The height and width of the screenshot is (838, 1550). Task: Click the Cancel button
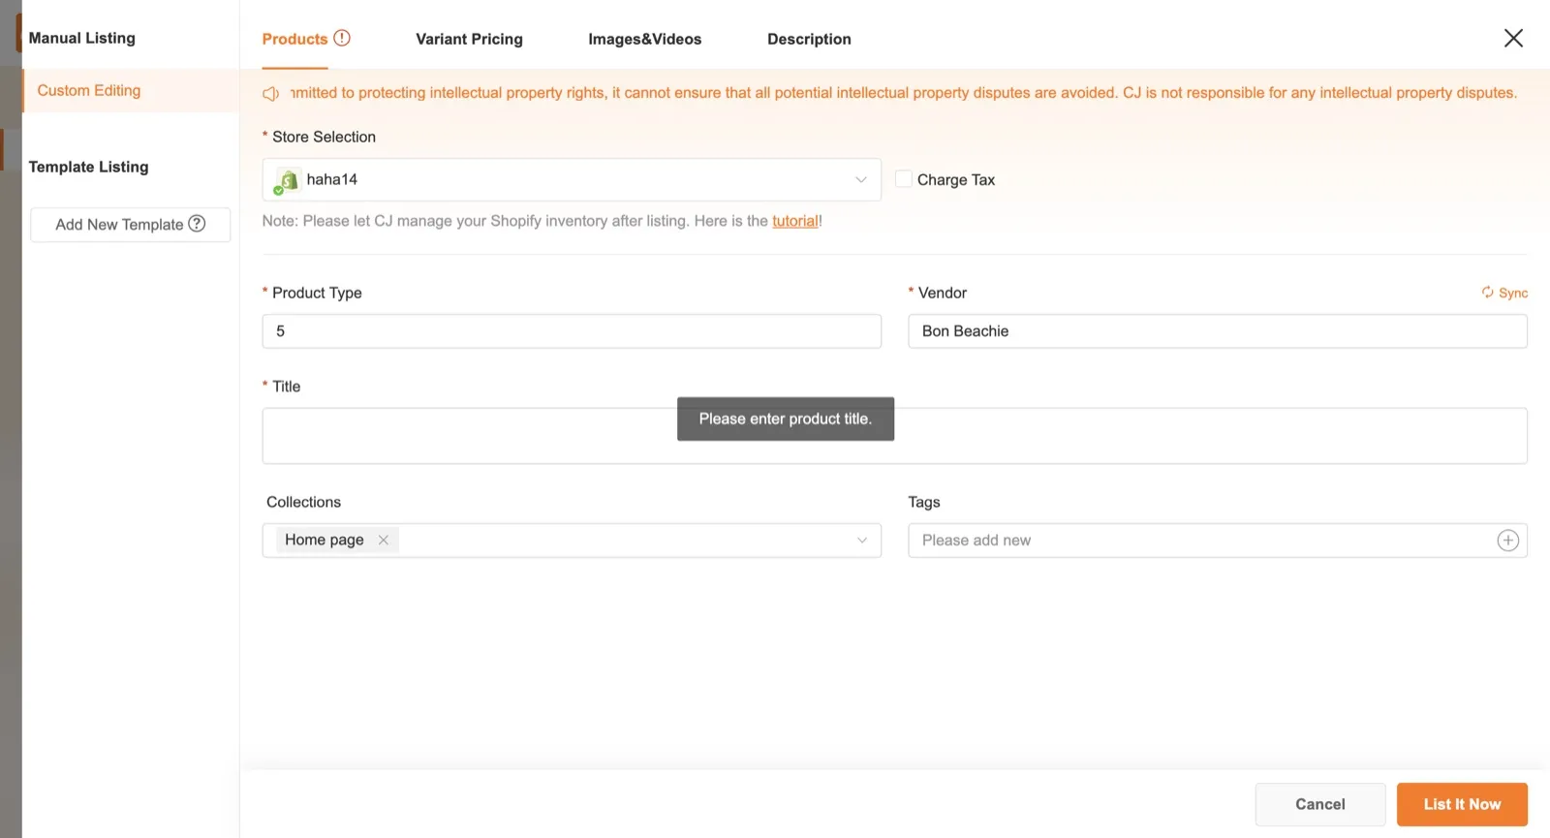pyautogui.click(x=1320, y=804)
